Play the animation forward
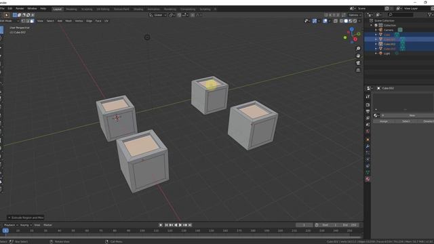The image size is (434, 244). (x=180, y=225)
